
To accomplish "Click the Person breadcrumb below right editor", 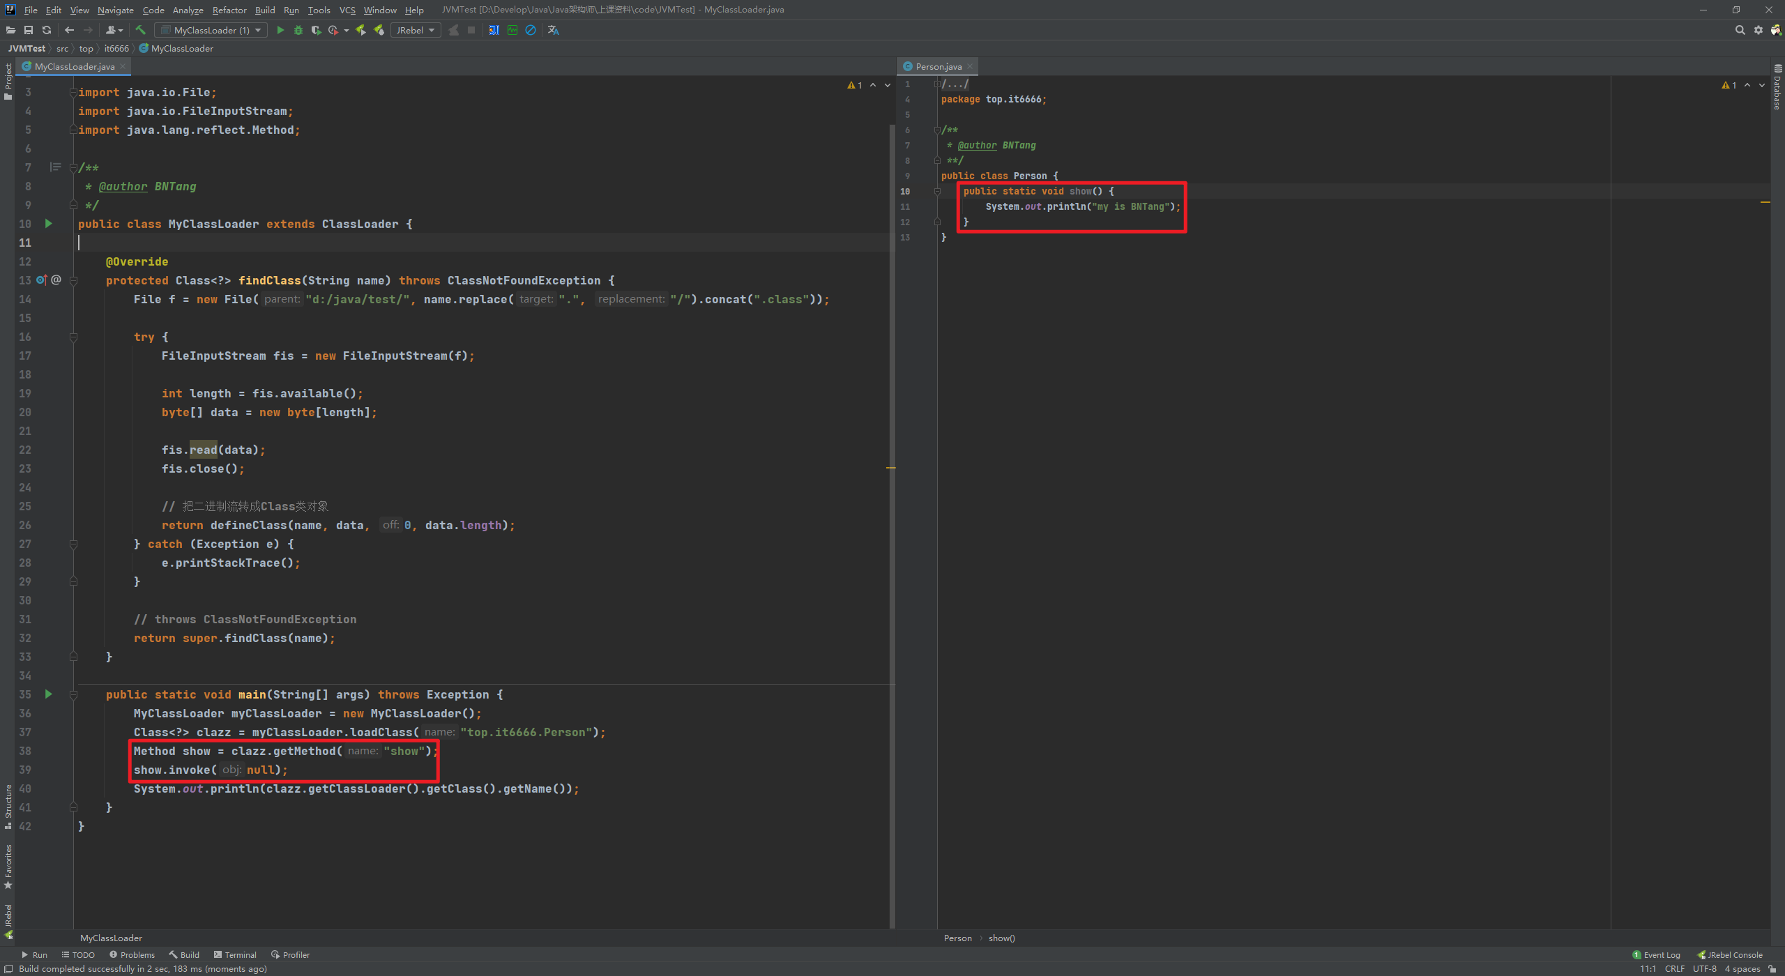I will (957, 938).
